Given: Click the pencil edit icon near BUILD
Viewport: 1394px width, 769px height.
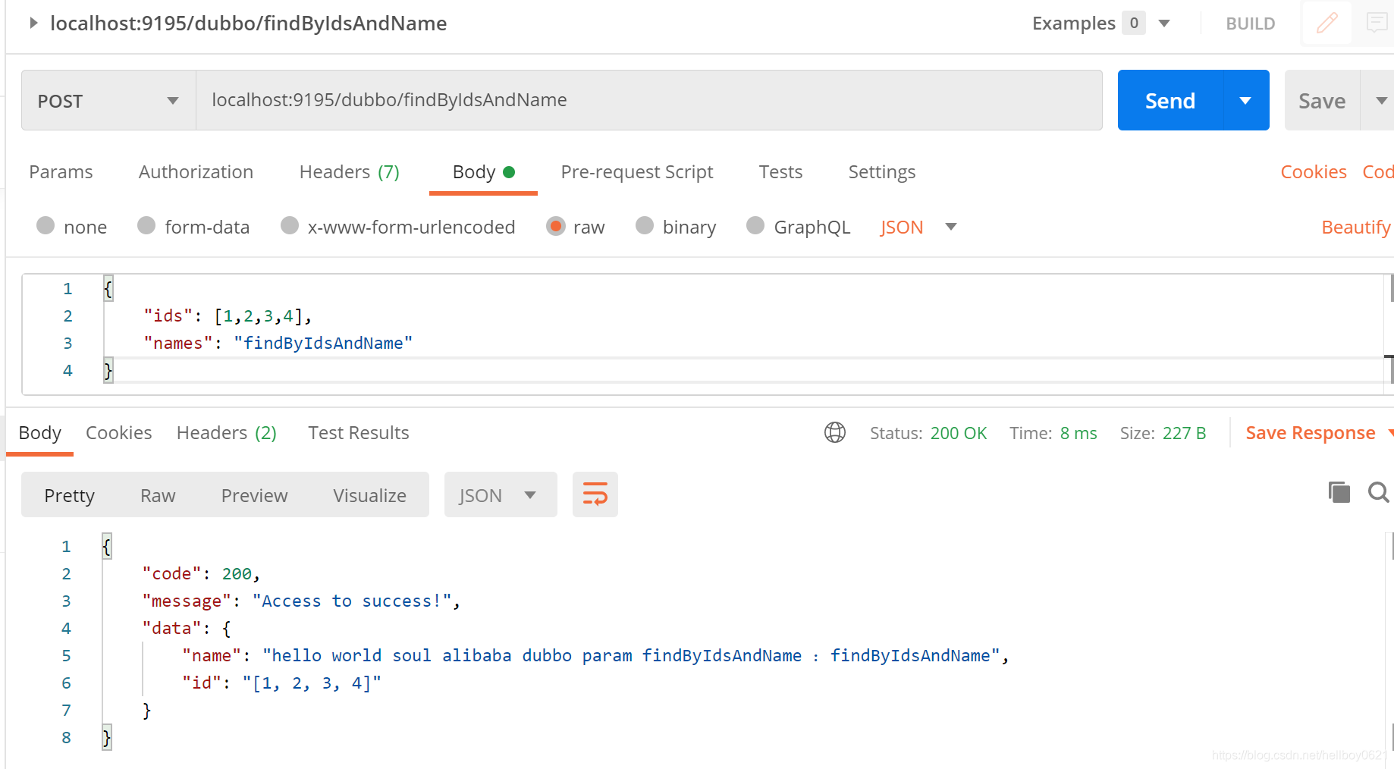Looking at the screenshot, I should click(x=1326, y=23).
